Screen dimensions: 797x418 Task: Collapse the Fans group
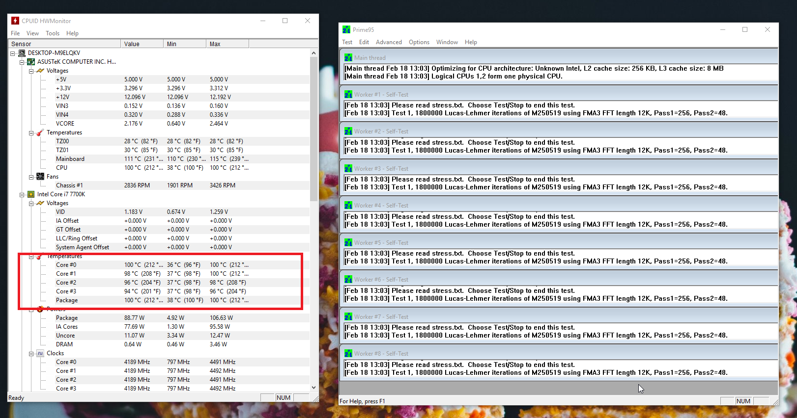coord(31,177)
